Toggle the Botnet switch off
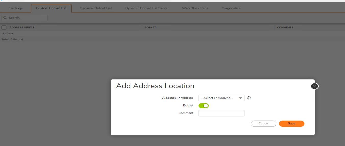345x146 pixels. (x=204, y=106)
